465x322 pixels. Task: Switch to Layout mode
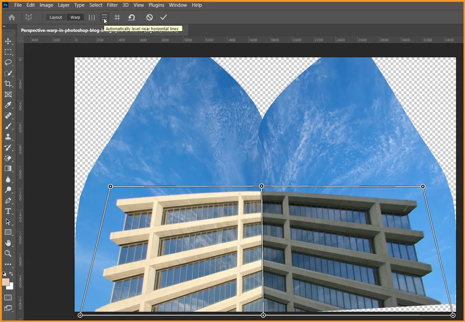click(x=56, y=17)
